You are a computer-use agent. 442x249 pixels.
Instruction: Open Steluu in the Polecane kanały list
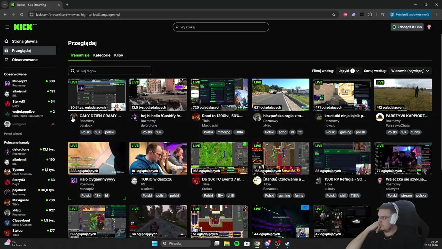pyautogui.click(x=29, y=233)
